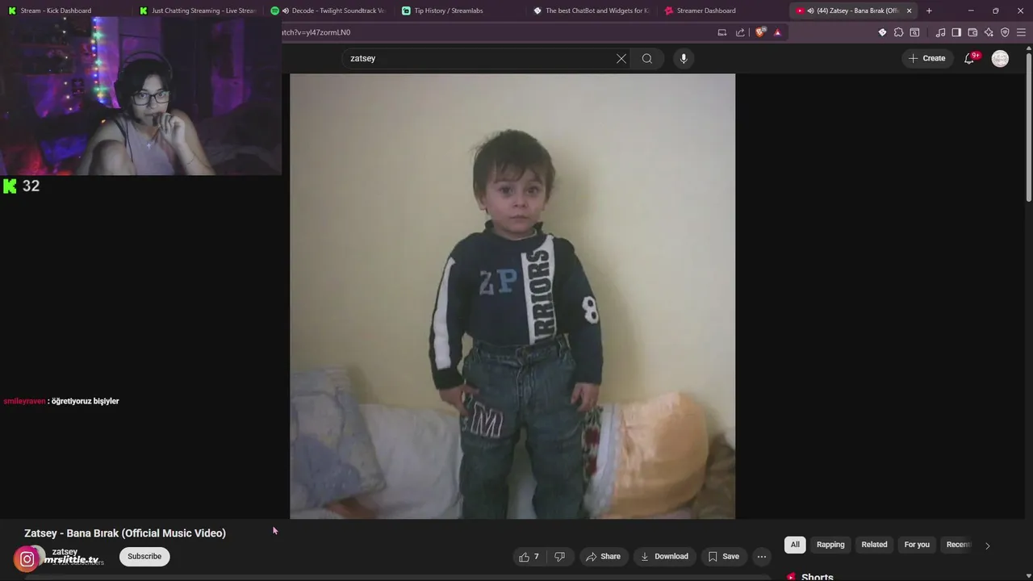Viewport: 1033px width, 581px height.
Task: Clear the YouTube search box text
Action: (621, 58)
